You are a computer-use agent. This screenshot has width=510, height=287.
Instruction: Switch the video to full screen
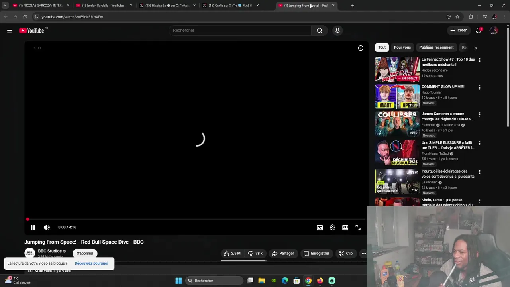point(358,228)
